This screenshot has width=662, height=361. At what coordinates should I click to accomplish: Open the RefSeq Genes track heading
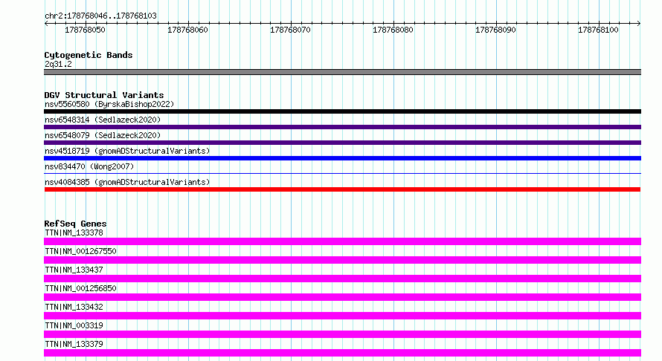tap(75, 224)
